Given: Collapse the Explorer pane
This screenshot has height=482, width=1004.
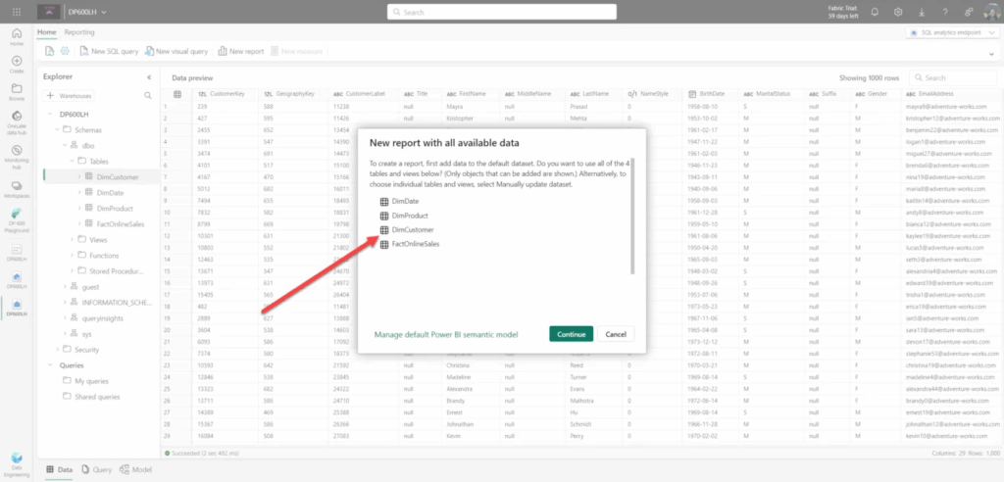Looking at the screenshot, I should 149,76.
